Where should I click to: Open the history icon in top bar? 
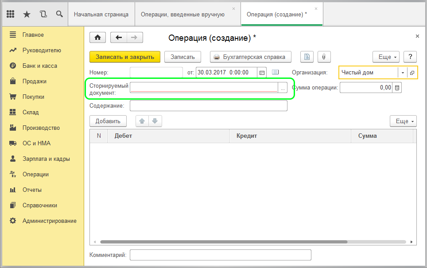43,14
